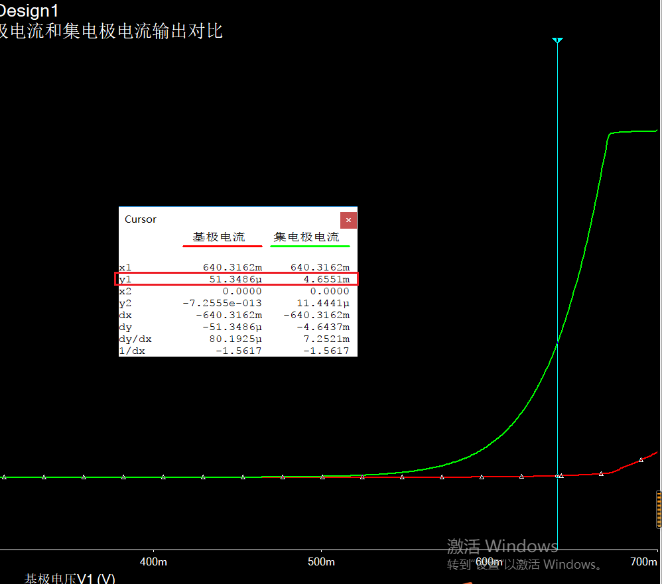Click the 700m tick label on x-axis
Screen dimensions: 662x584
[x=643, y=561]
